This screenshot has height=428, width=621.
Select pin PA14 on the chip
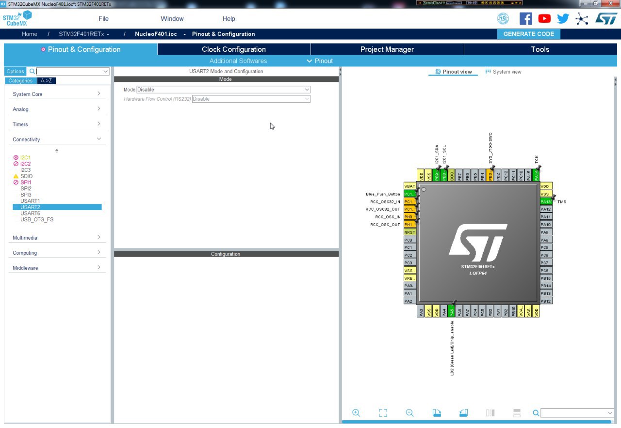537,175
